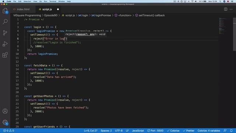This screenshot has width=236, height=133.
Task: Open the errors and warnings indicator
Action: (8, 130)
